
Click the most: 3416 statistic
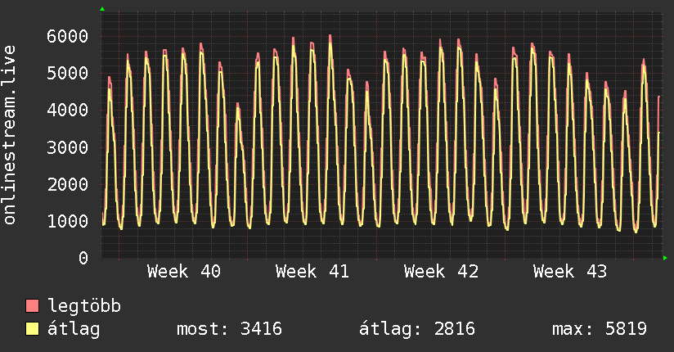(x=229, y=330)
